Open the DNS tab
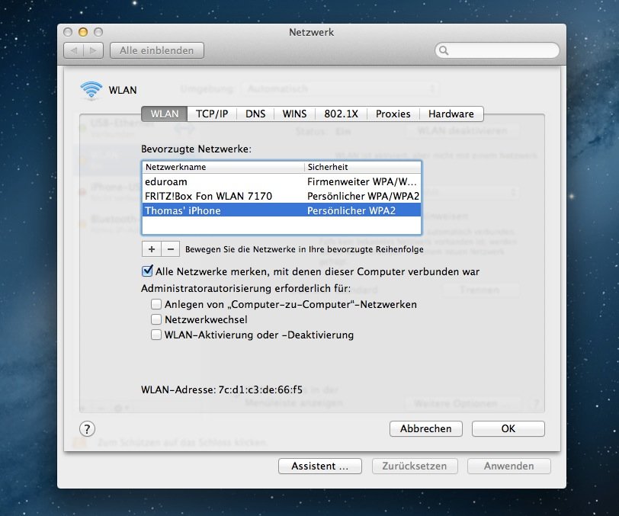Screen dimensions: 619x516 click(255, 114)
